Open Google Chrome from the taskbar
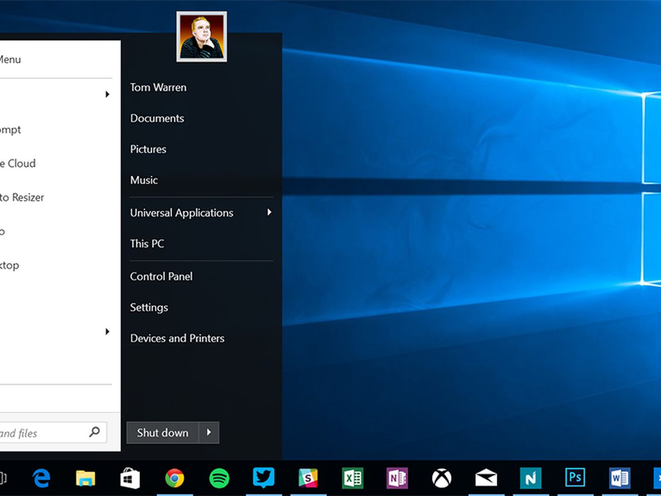The image size is (661, 496). tap(174, 479)
